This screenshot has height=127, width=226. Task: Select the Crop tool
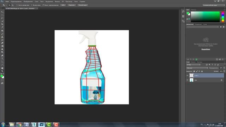[2, 24]
